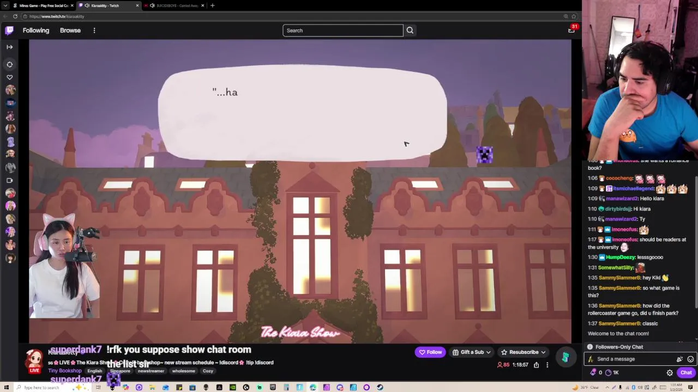The image size is (698, 392).
Task: Open the Twitch more options dots menu
Action: click(94, 30)
